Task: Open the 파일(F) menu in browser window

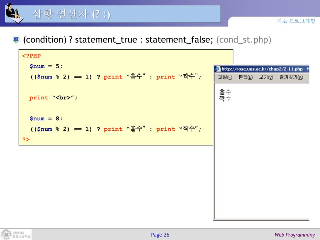Action: pos(225,77)
